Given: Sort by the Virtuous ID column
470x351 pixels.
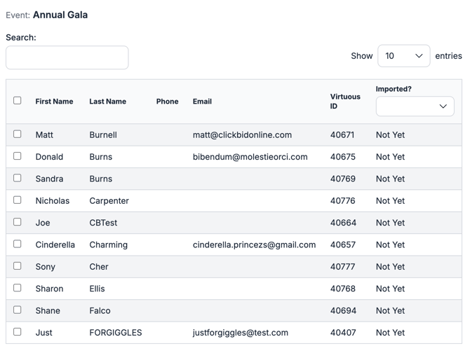Looking at the screenshot, I should (x=345, y=102).
